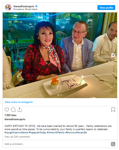Open the #blowoutthecandle hashtag
Screen dimensions: 119x150
[76, 133]
